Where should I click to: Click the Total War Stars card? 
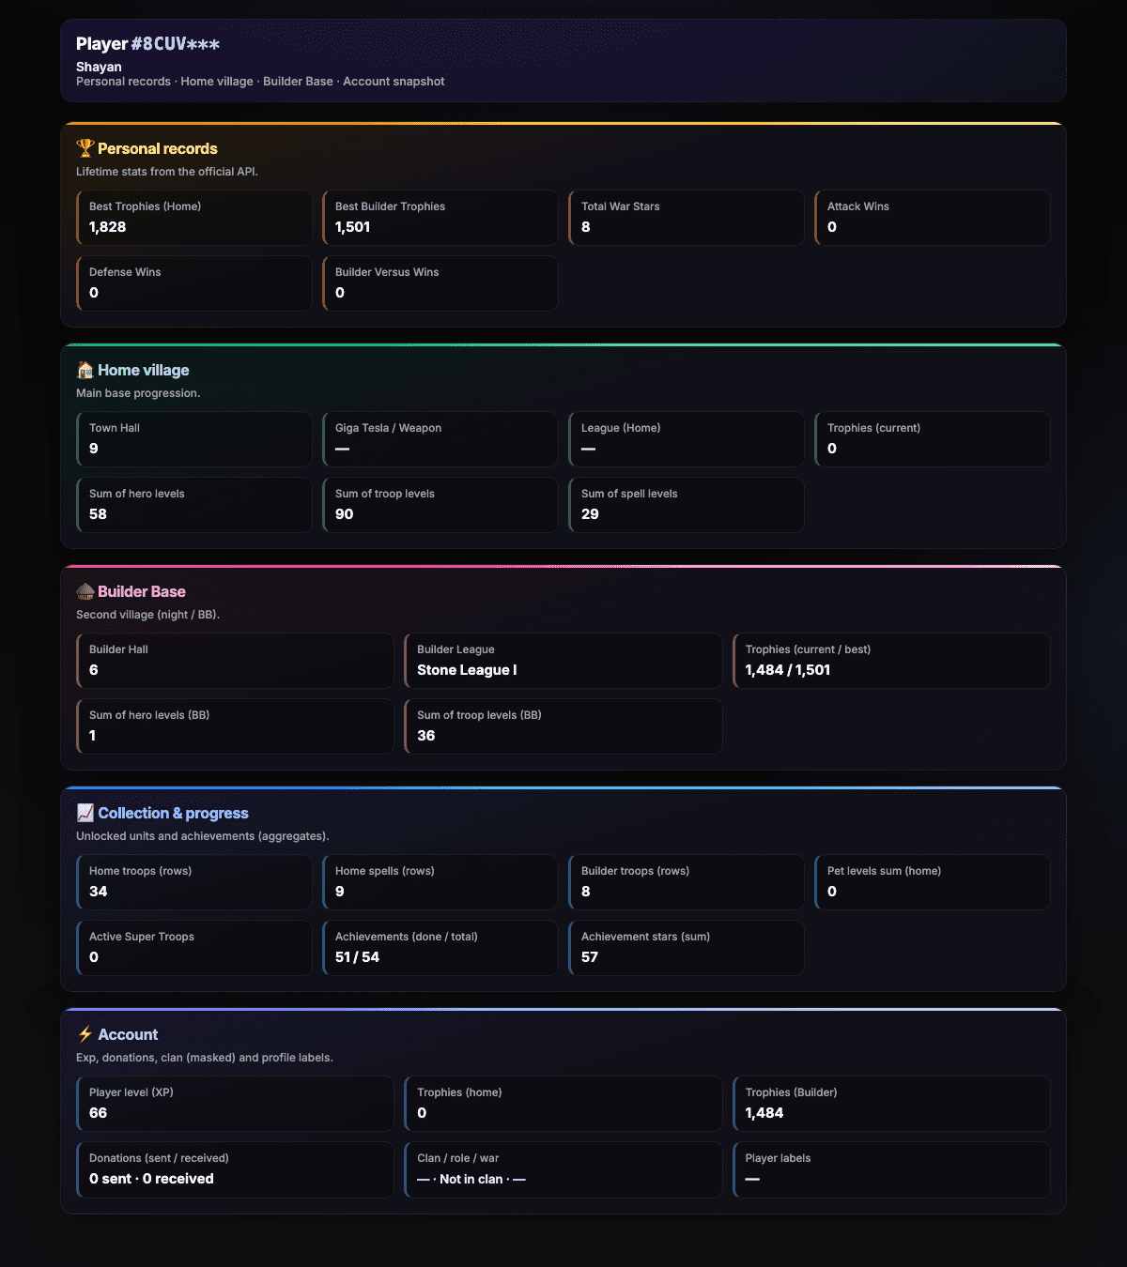pos(687,218)
